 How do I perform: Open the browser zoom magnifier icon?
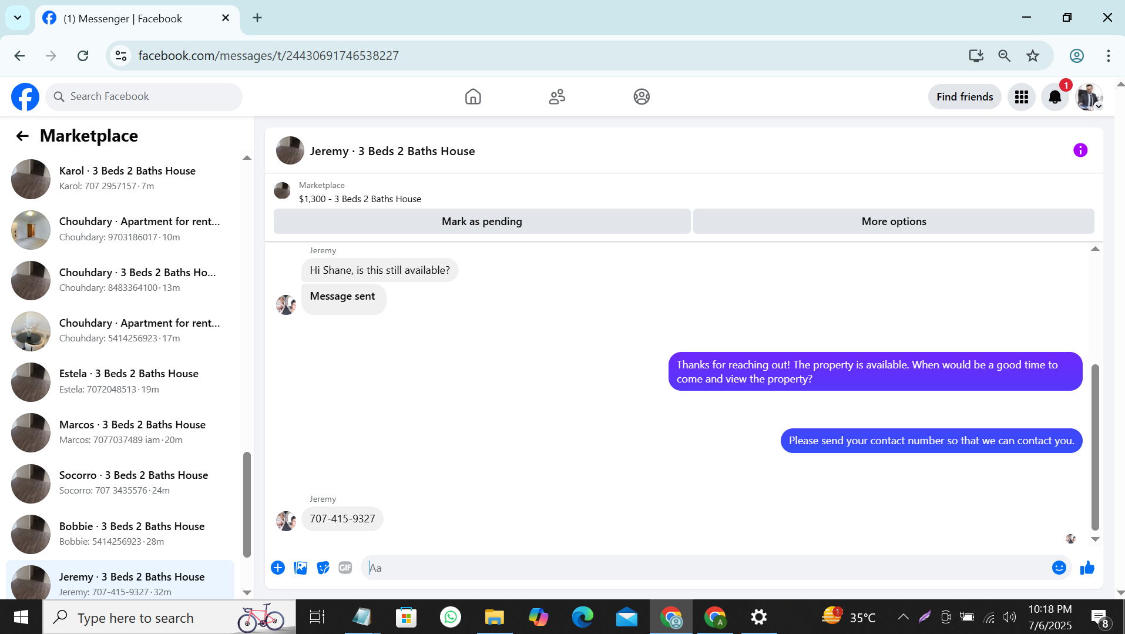click(x=1005, y=56)
